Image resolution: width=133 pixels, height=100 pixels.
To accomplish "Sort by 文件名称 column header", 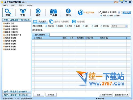I will [48, 38].
